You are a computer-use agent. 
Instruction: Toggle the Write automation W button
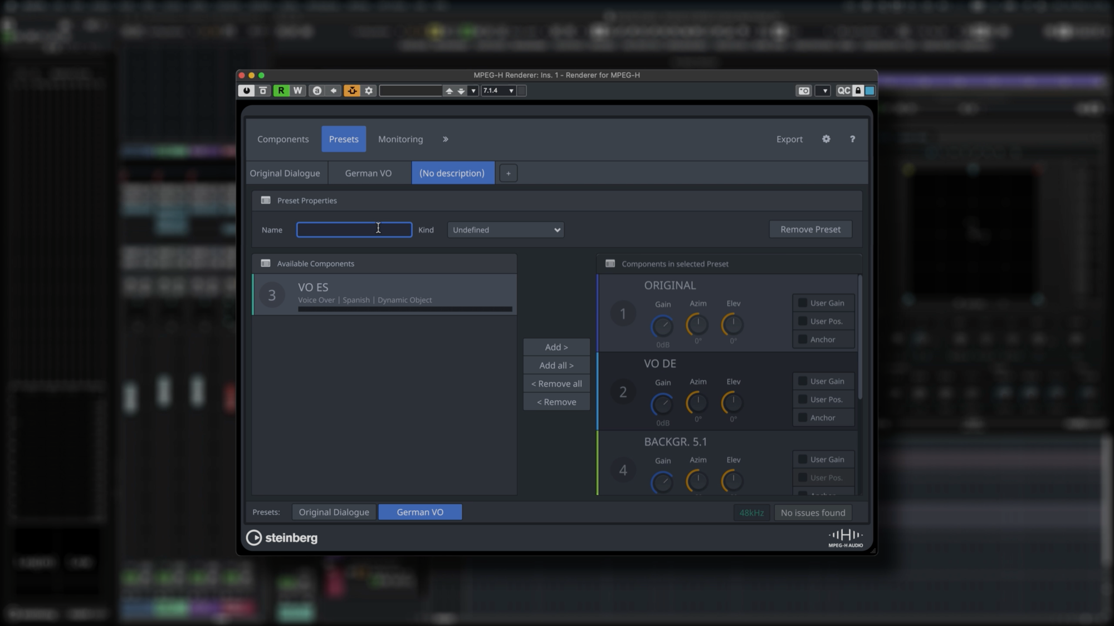pyautogui.click(x=298, y=91)
